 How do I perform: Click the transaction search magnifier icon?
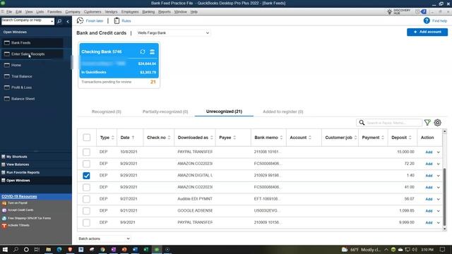(x=362, y=123)
